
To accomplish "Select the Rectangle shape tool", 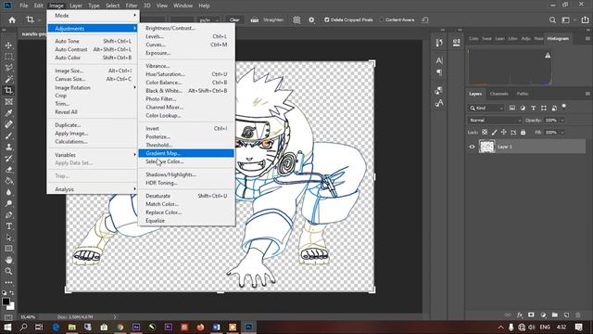I will coord(8,249).
